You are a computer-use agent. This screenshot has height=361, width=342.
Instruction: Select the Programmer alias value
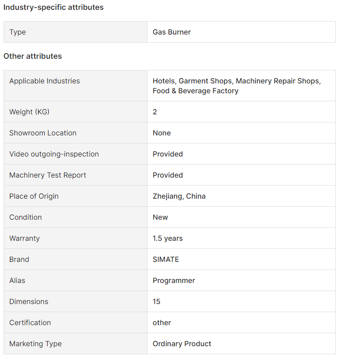tap(174, 280)
